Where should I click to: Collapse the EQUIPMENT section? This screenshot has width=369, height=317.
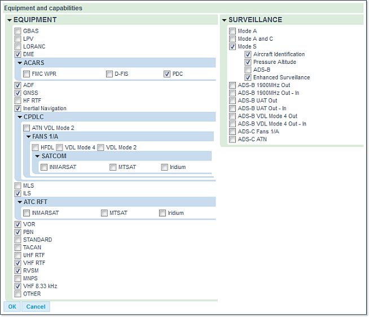(10, 20)
